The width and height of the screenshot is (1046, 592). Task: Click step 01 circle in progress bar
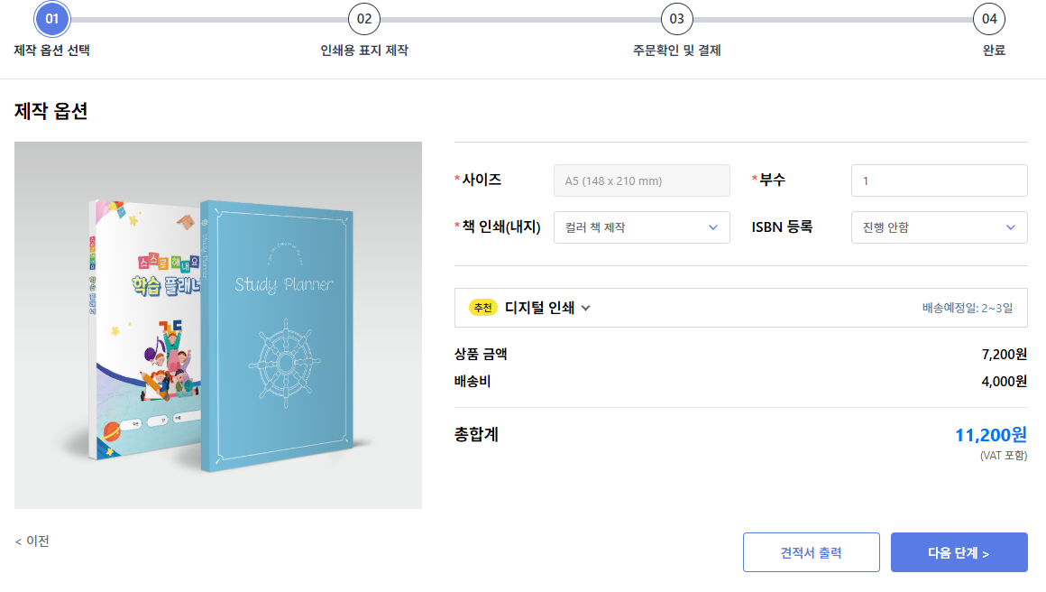click(52, 19)
